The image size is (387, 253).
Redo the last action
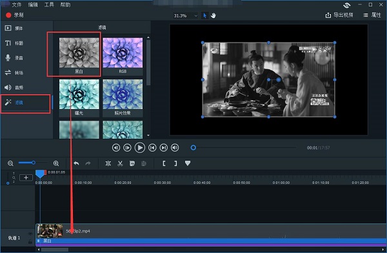point(88,163)
